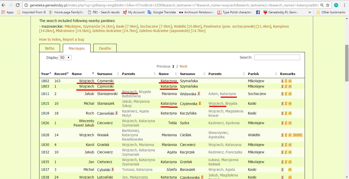Screen dimensions: 349x179
Task: Click the Z icon in the Sochaczew row
Action: (x=286, y=94)
